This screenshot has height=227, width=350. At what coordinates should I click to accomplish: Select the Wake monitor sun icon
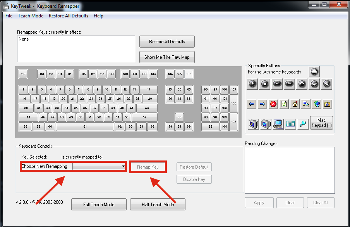266,124
